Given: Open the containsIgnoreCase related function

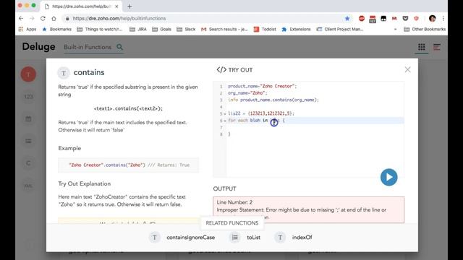Looking at the screenshot, I should point(190,238).
